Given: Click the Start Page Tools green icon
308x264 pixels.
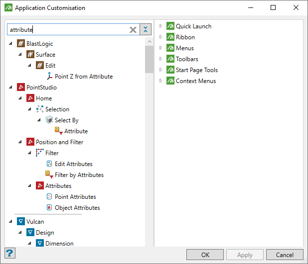Looking at the screenshot, I should click(170, 70).
